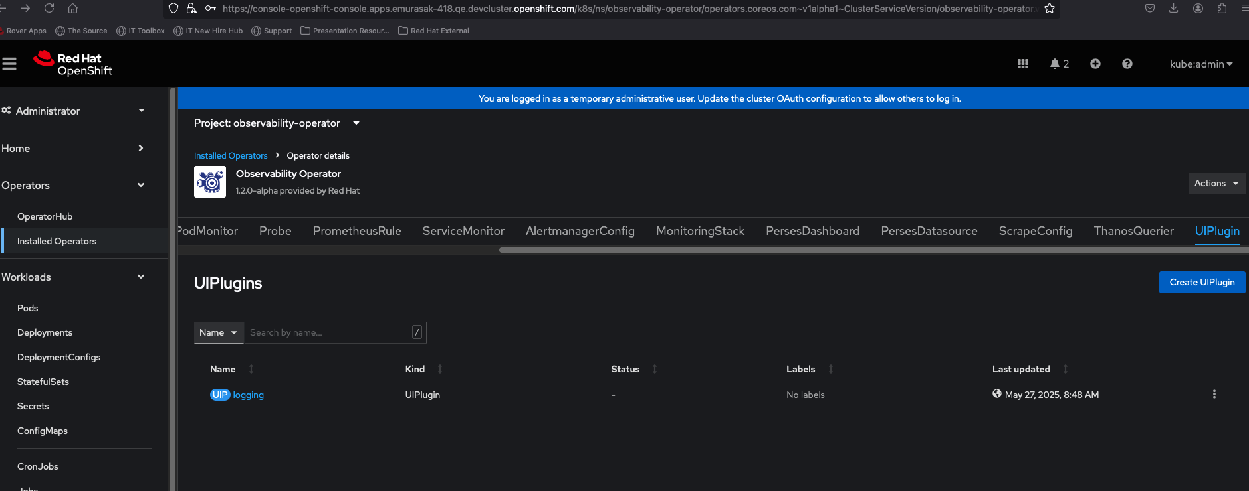Switch to the Probe tab
Screen dimensions: 1249x491
tap(275, 231)
